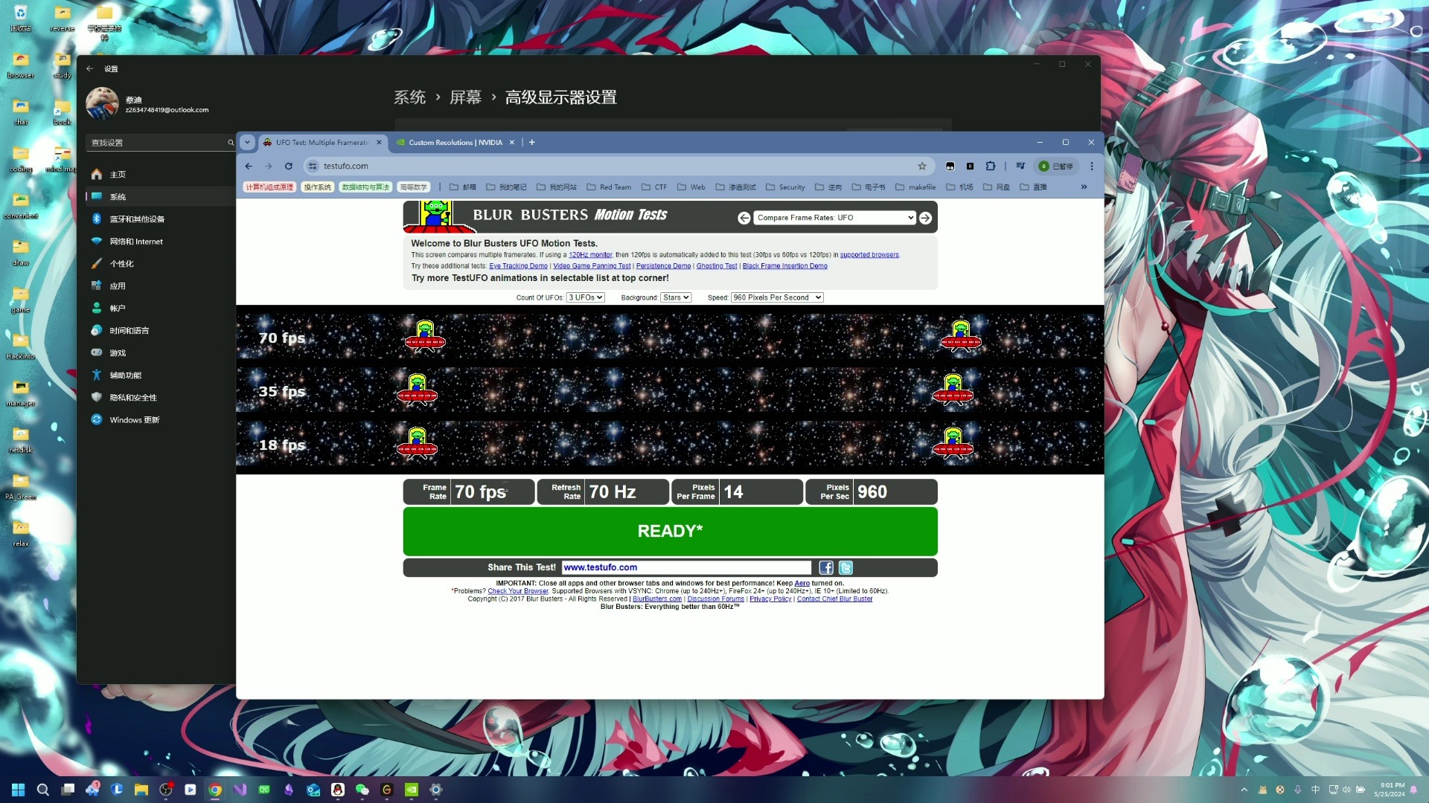The width and height of the screenshot is (1429, 803).
Task: Click the 120Hz monitor link
Action: point(590,255)
